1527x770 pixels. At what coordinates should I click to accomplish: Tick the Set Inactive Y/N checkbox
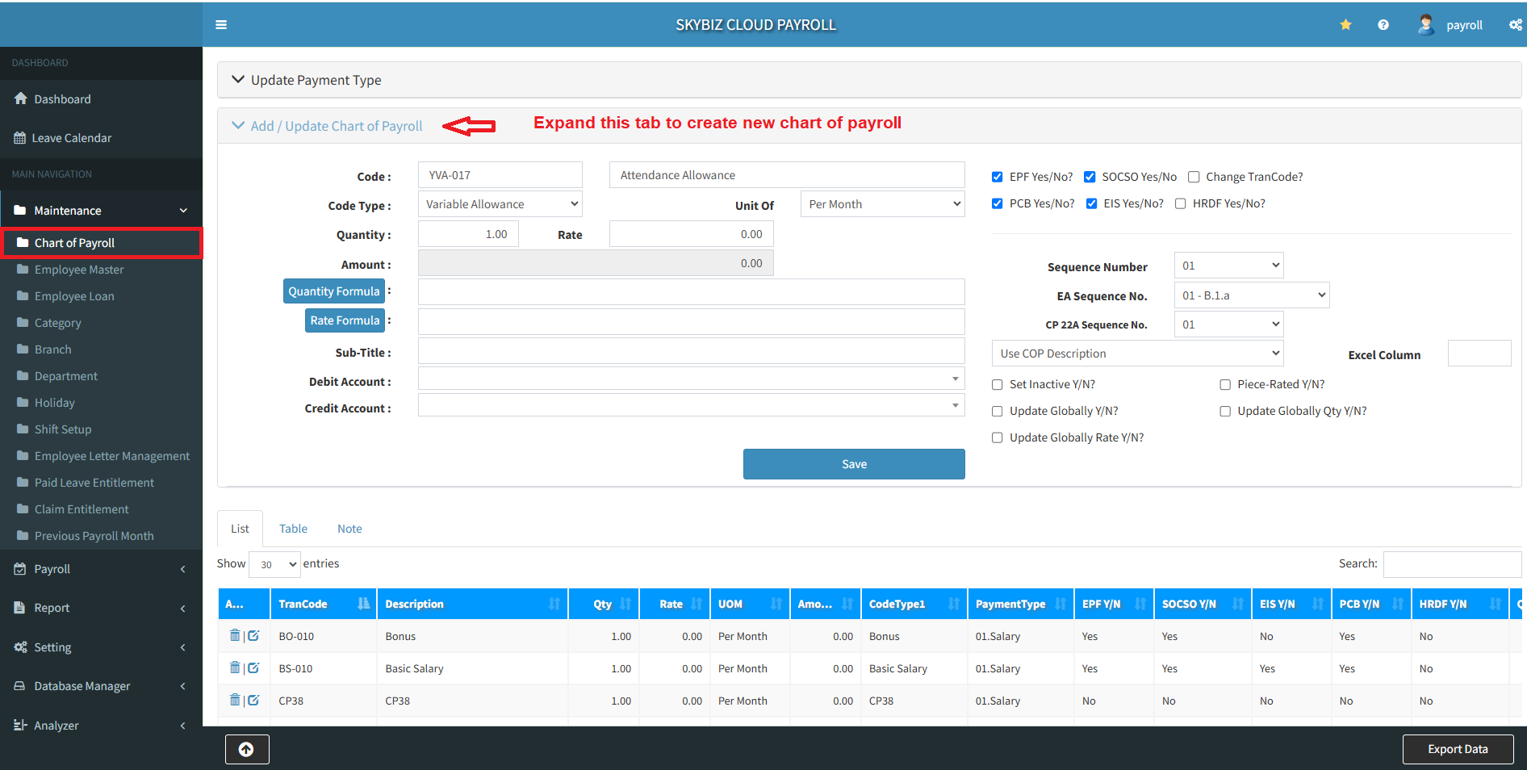tap(998, 385)
